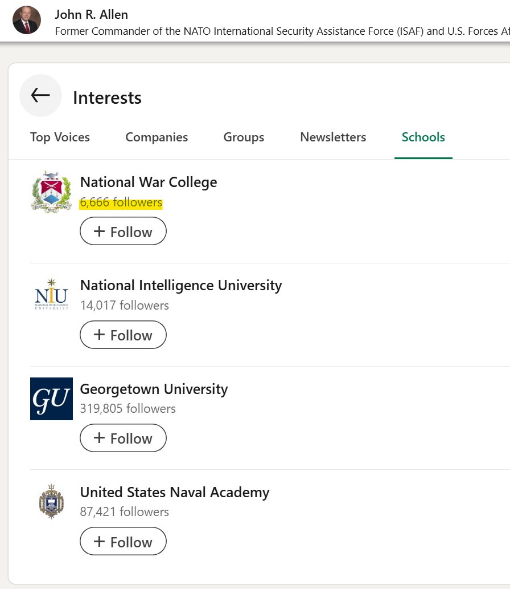Select the Schools tab

pos(423,137)
